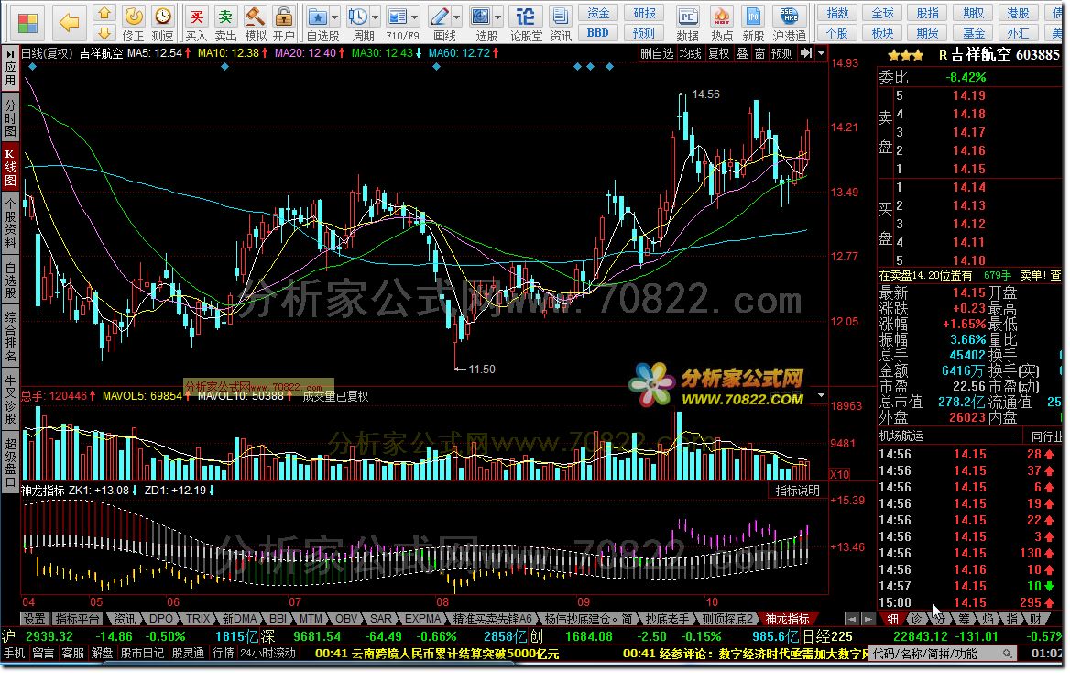
Task: Click the three-star rating icon beside 吉祥航空
Action: click(x=905, y=55)
